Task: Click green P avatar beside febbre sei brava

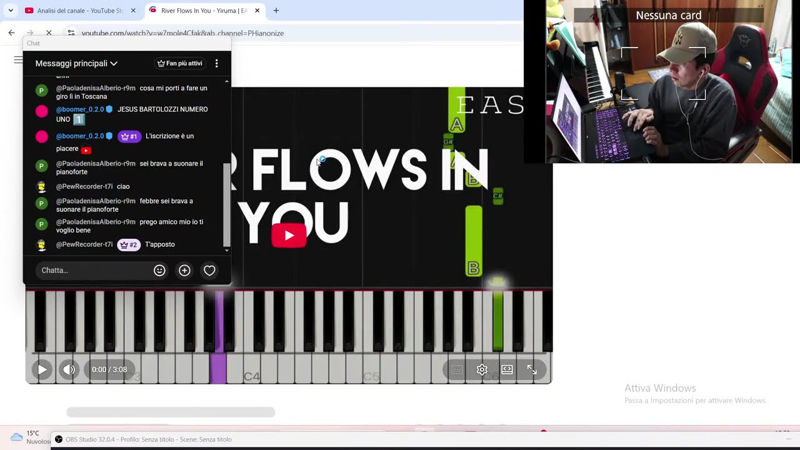Action: [x=41, y=203]
